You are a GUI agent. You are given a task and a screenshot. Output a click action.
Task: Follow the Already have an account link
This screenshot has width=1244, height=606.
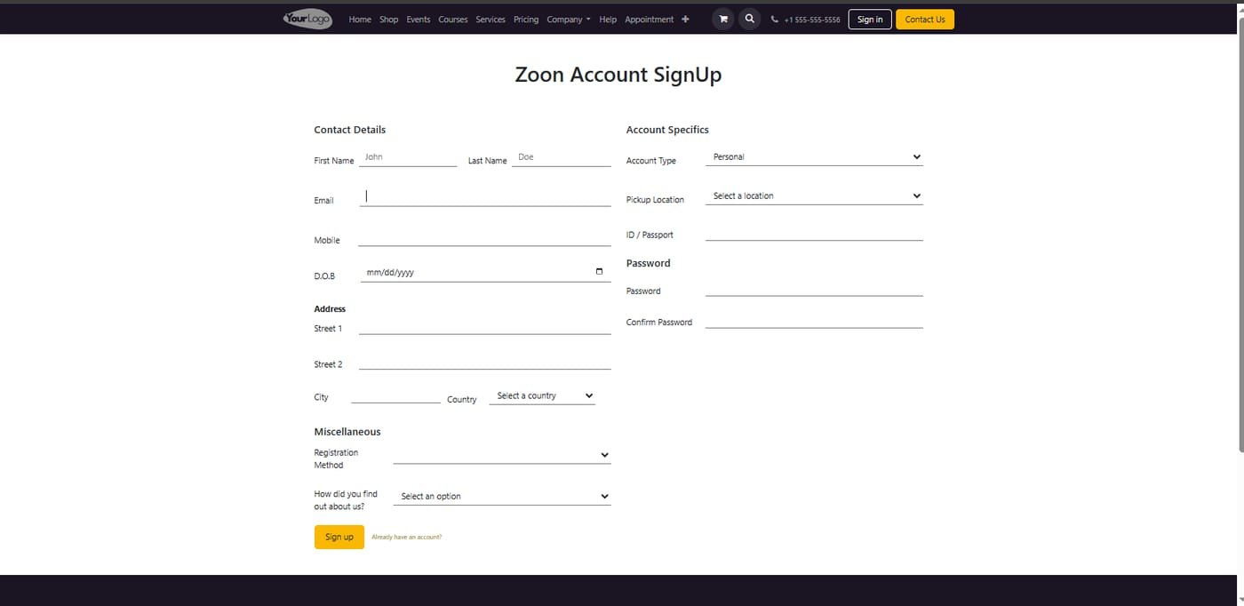click(x=407, y=538)
